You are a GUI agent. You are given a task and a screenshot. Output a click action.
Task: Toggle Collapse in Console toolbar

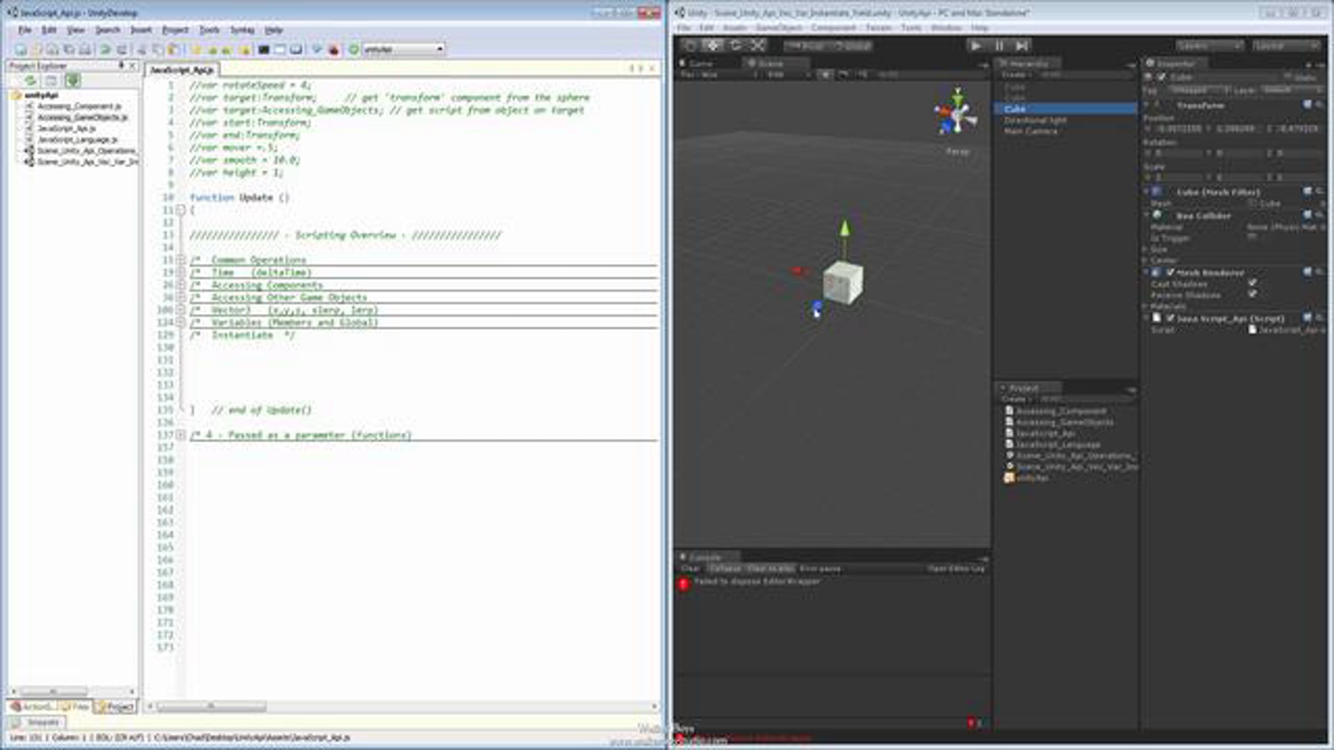(x=725, y=568)
